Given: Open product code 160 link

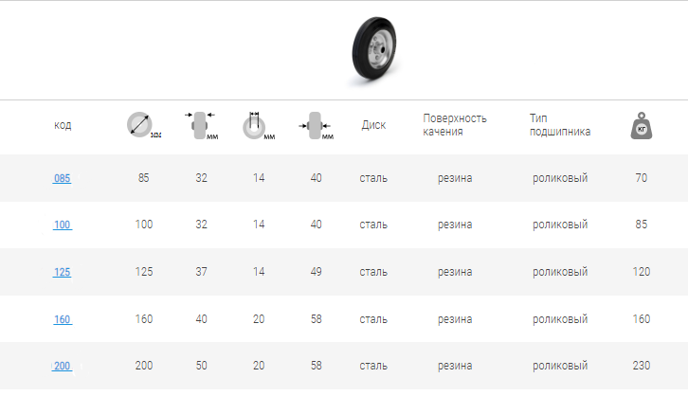Looking at the screenshot, I should coord(62,320).
